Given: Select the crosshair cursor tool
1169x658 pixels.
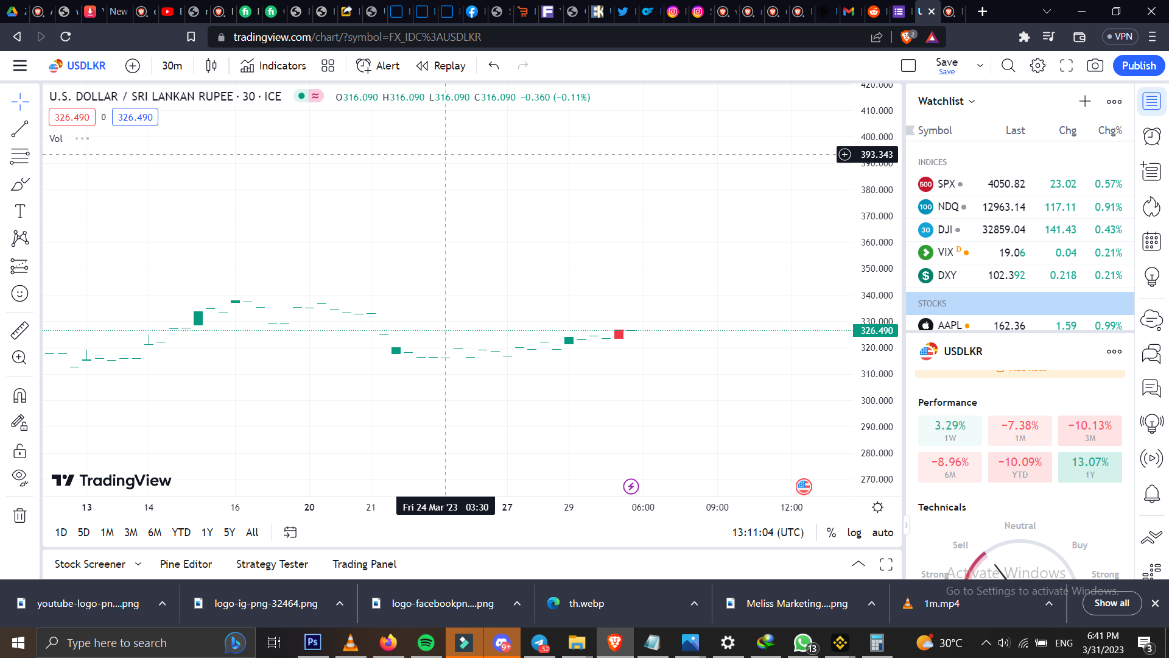Looking at the screenshot, I should tap(19, 101).
